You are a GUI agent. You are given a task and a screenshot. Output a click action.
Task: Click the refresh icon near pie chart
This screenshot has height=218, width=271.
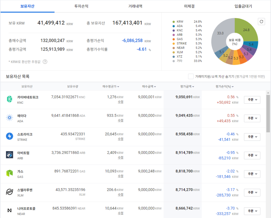(x=261, y=22)
